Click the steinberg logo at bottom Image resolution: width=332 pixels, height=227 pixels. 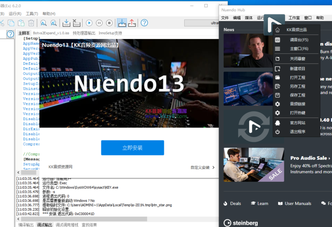coord(241,223)
